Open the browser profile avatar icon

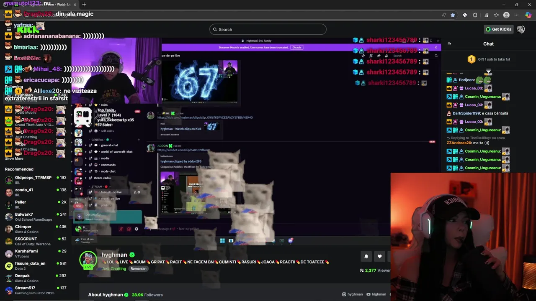coord(506,15)
